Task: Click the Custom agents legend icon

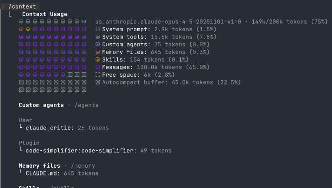Action: click(98, 45)
